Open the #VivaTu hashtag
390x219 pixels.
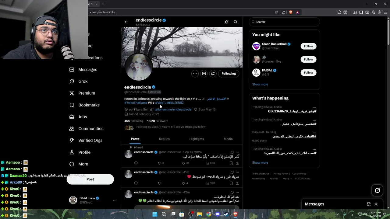click(x=161, y=103)
